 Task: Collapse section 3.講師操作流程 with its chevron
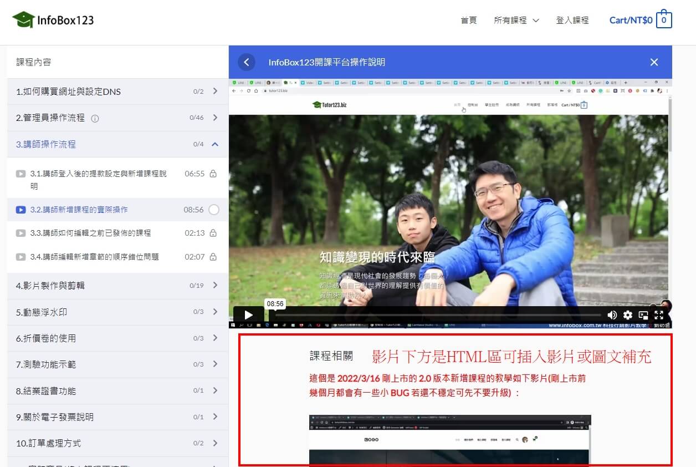pyautogui.click(x=215, y=144)
